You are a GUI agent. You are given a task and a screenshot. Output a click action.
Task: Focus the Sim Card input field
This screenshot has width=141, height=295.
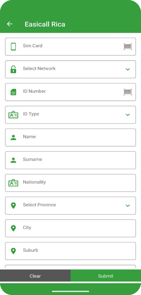70,47
